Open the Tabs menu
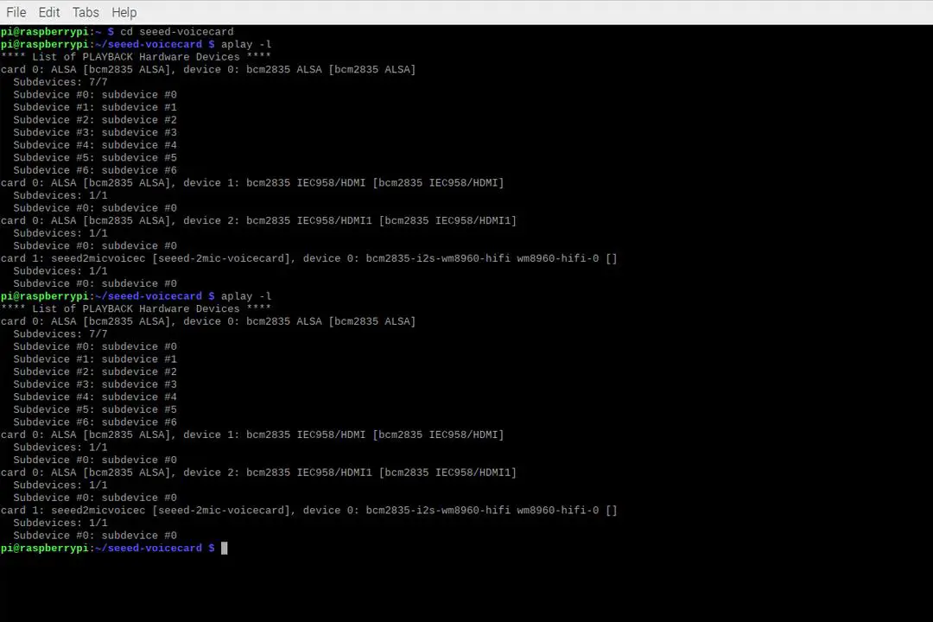933x622 pixels. [85, 11]
